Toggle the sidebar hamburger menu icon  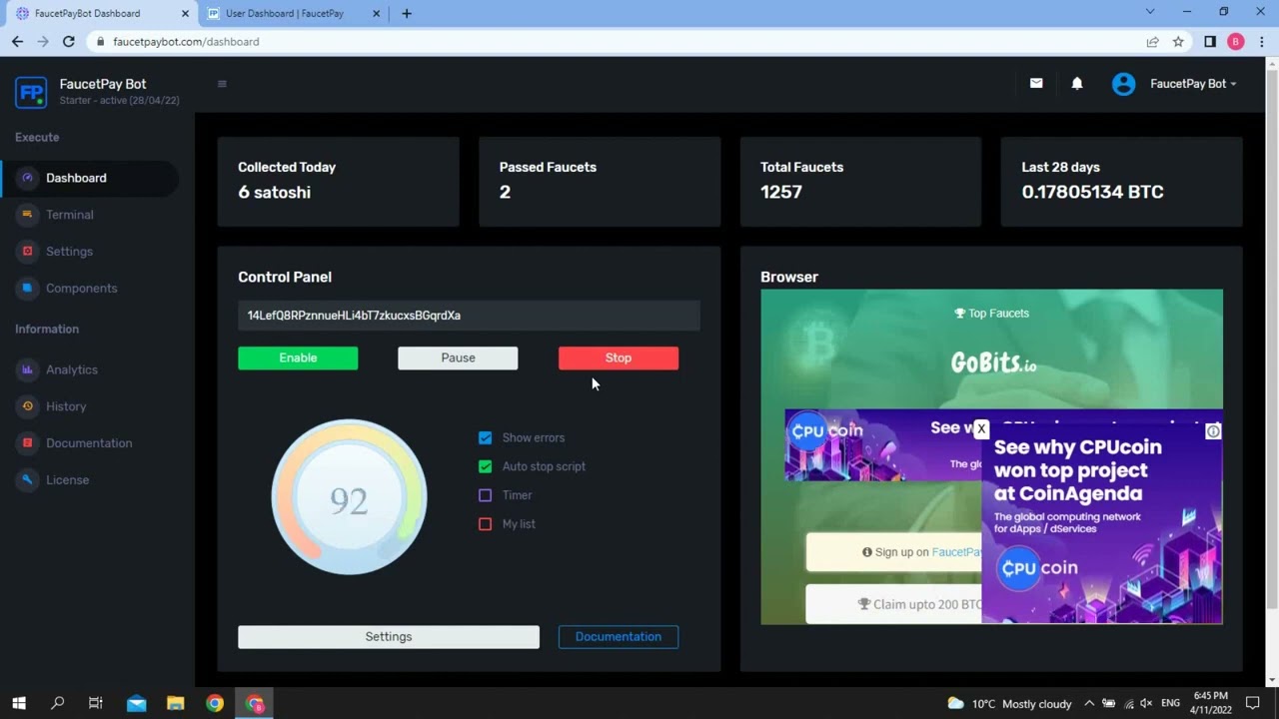pos(222,84)
